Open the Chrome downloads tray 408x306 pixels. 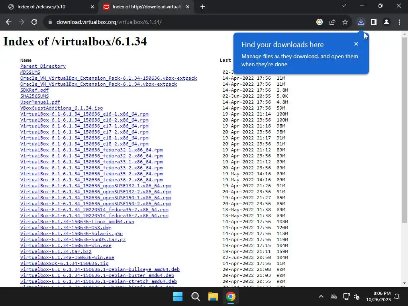click(x=361, y=22)
